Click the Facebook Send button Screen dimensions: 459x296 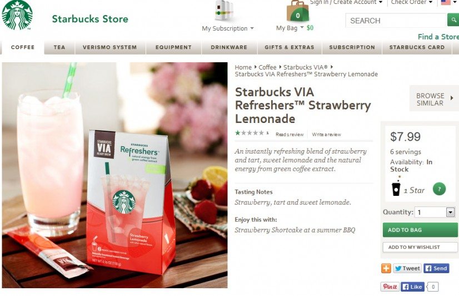[436, 268]
